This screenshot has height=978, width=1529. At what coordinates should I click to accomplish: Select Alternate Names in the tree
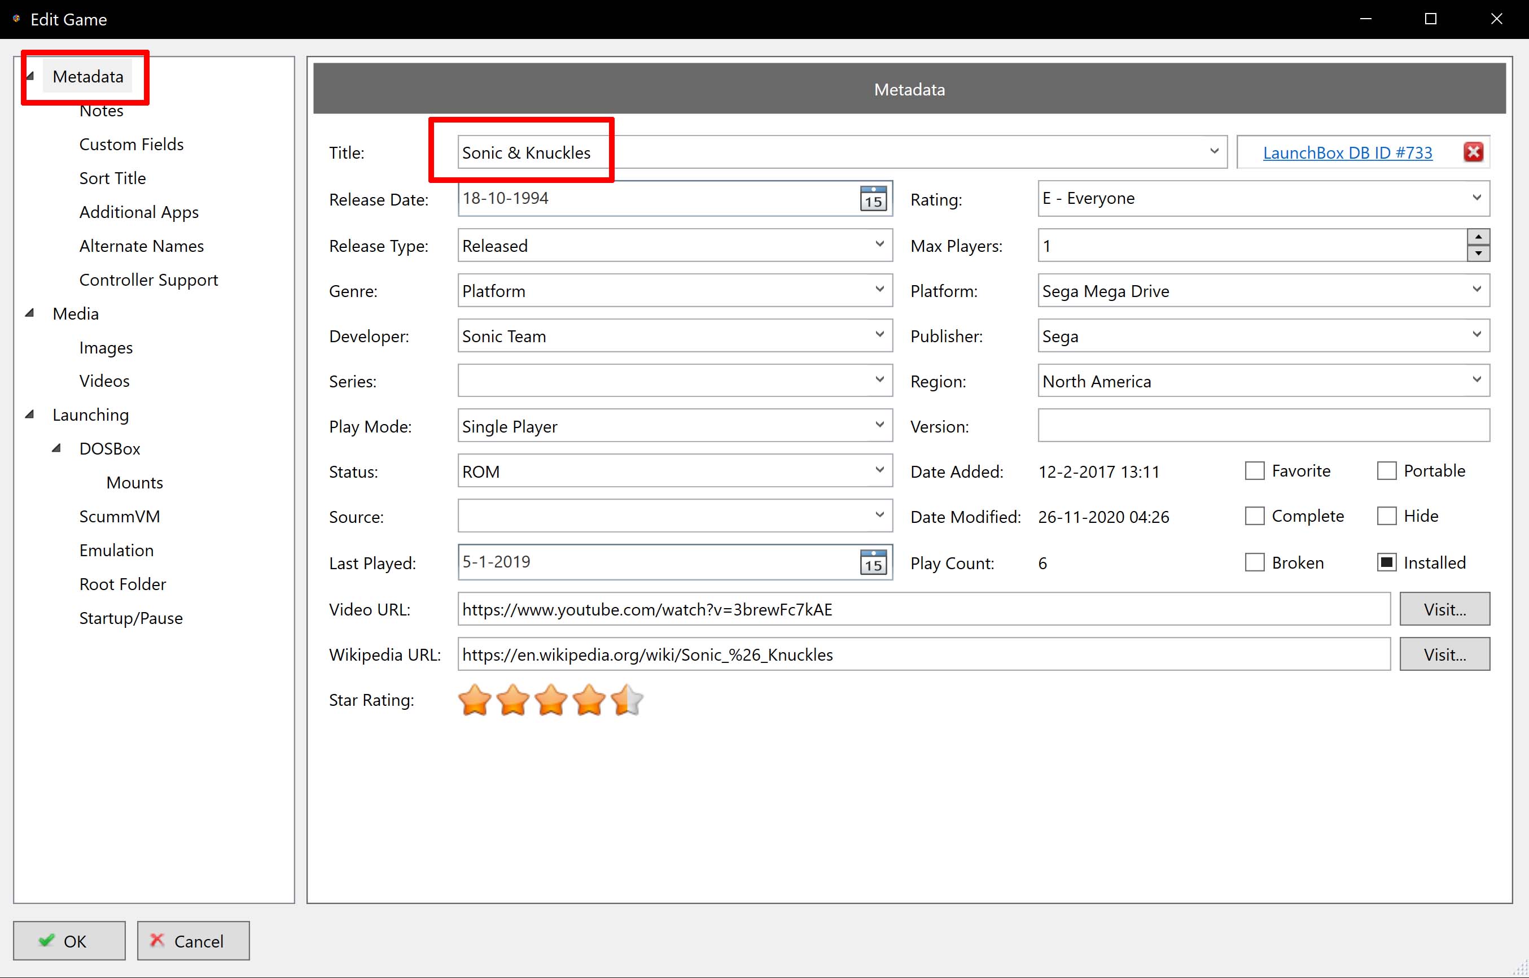142,246
